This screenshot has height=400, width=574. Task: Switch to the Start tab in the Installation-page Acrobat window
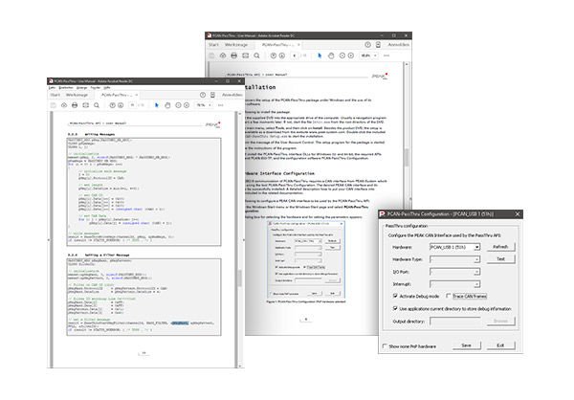click(x=213, y=45)
